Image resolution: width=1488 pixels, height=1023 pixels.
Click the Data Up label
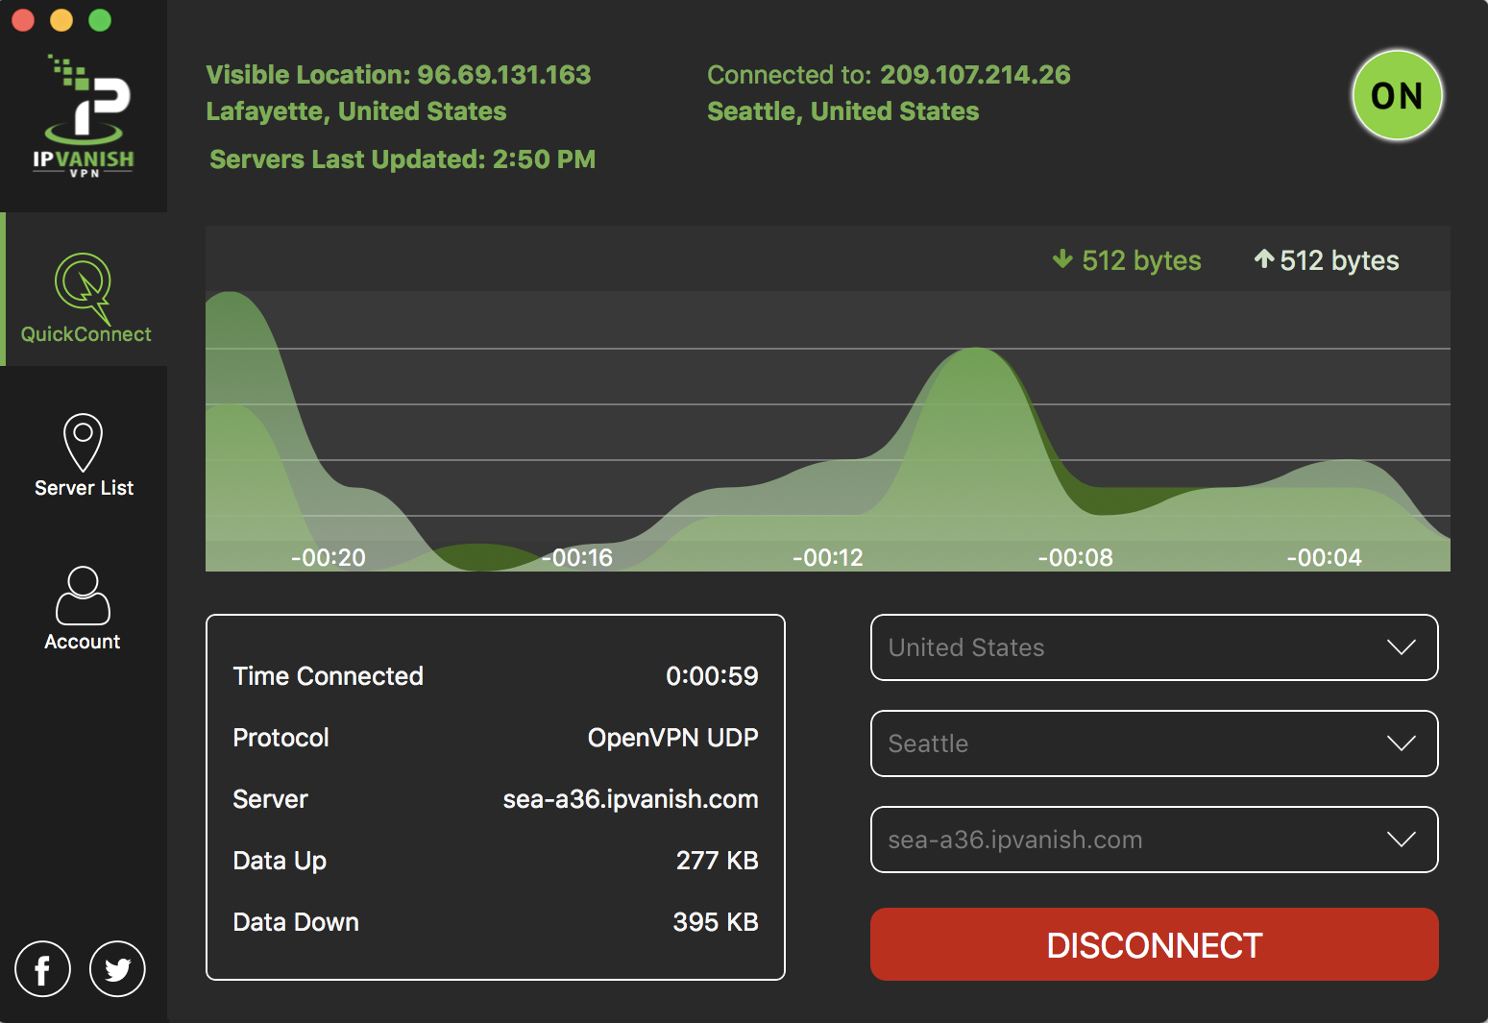tap(280, 861)
